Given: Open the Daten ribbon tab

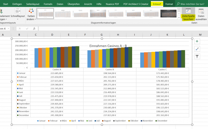Looking at the screenshot, I should tap(60, 4).
